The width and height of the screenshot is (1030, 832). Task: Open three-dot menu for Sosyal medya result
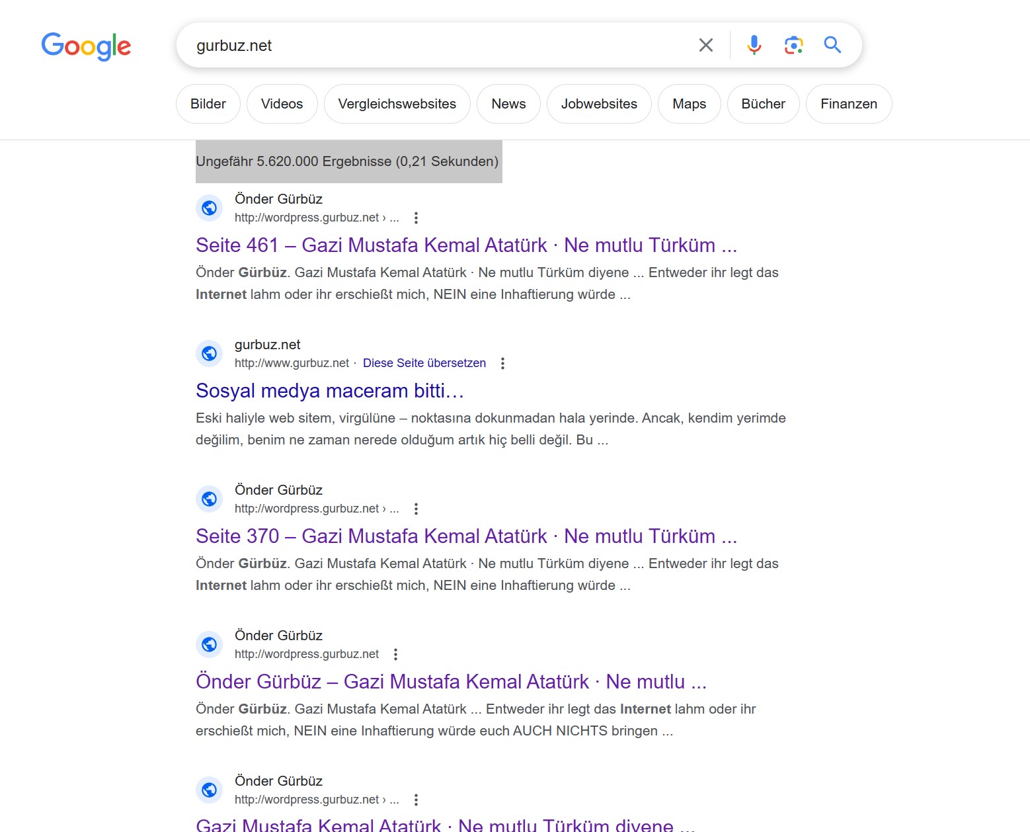(x=502, y=363)
